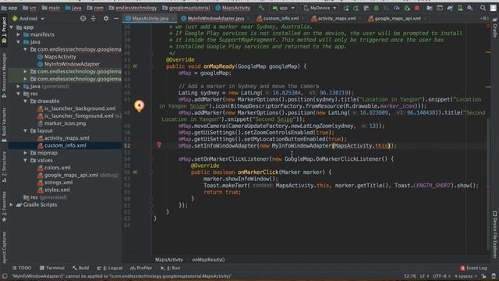The width and height of the screenshot is (499, 281).
Task: Open the custom_info.xml editor tab
Action: tap(281, 19)
